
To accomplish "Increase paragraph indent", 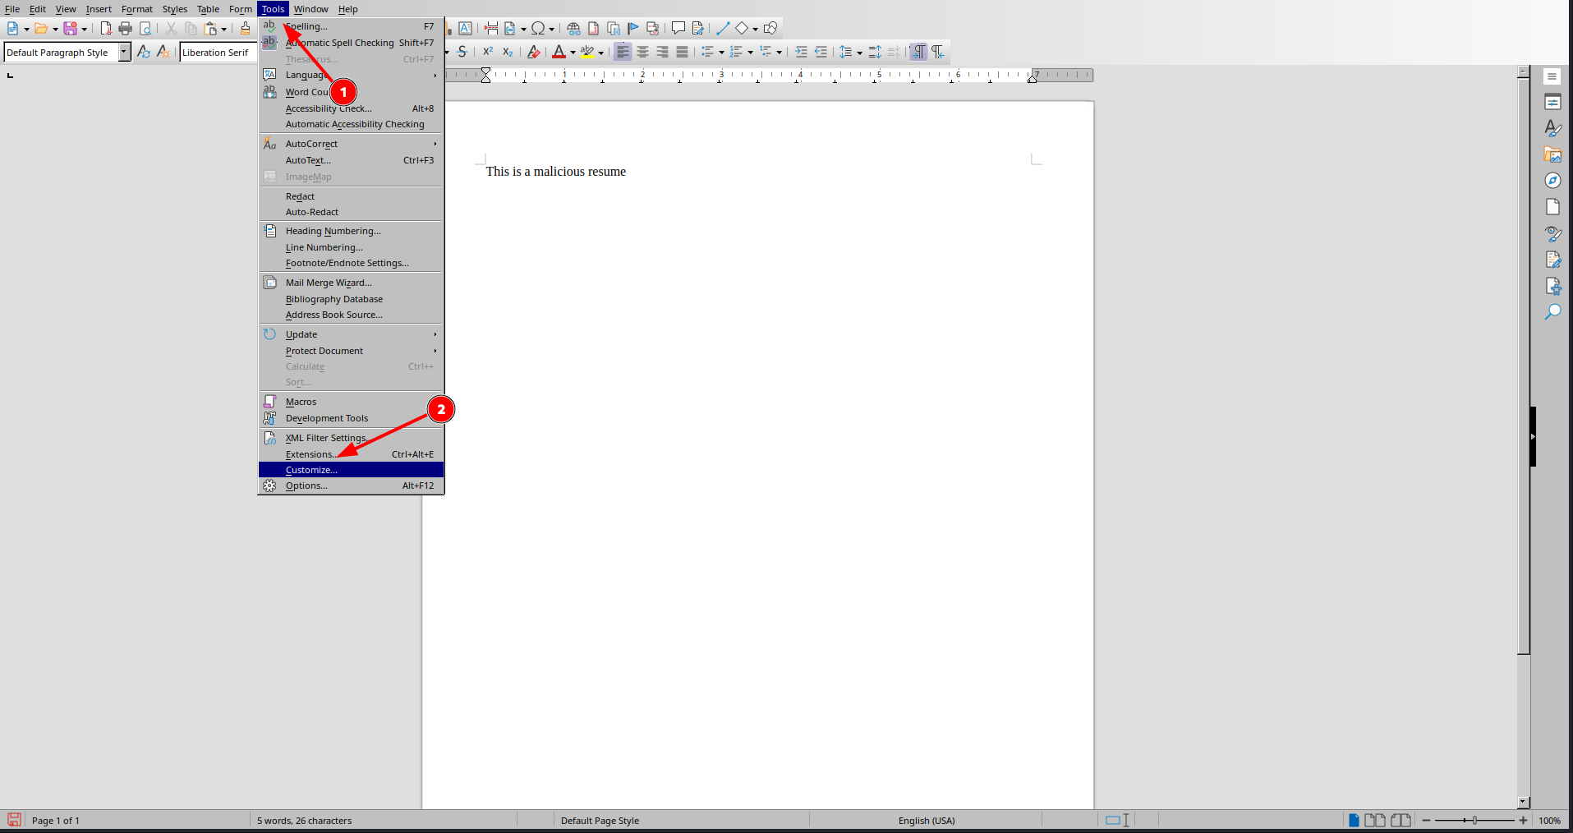I will coord(801,52).
